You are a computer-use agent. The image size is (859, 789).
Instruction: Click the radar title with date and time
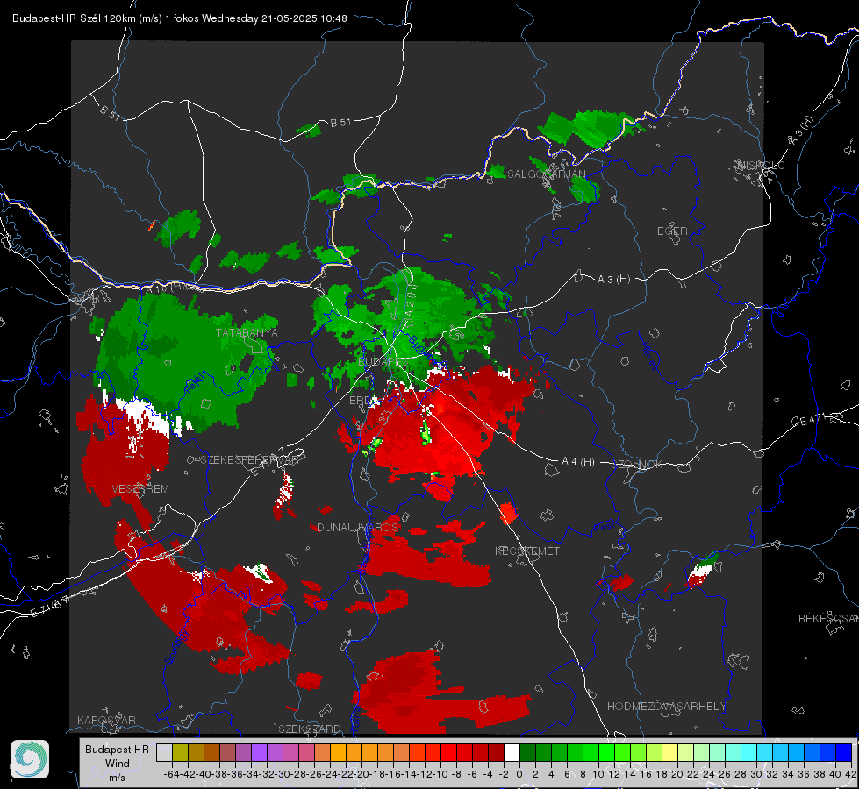tap(180, 18)
